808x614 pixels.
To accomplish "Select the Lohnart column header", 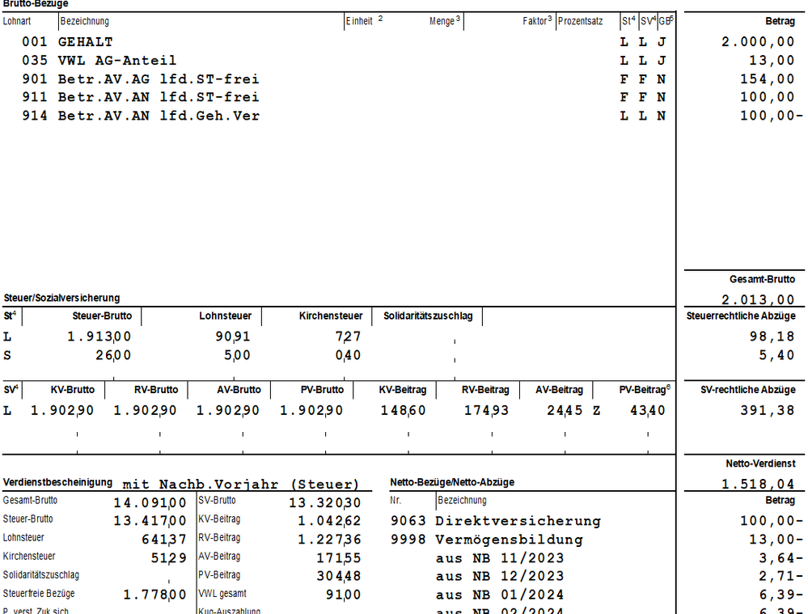I will pyautogui.click(x=16, y=21).
